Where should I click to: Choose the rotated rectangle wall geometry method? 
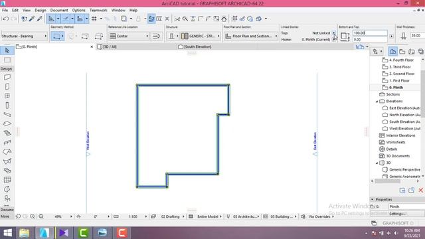[99, 36]
